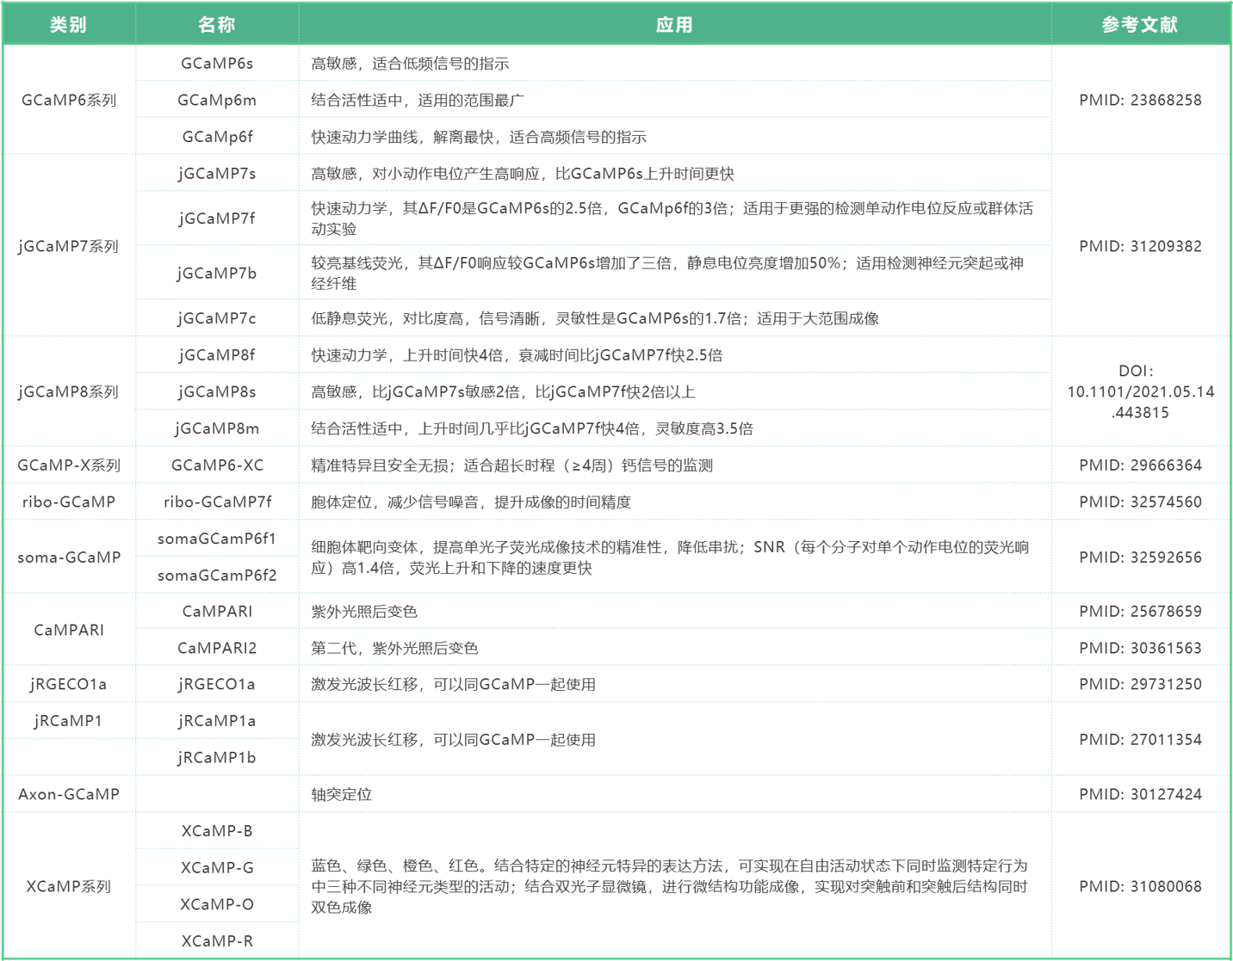This screenshot has height=961, width=1233.
Task: Click the 参考文献 column header
Action: pyautogui.click(x=1140, y=24)
